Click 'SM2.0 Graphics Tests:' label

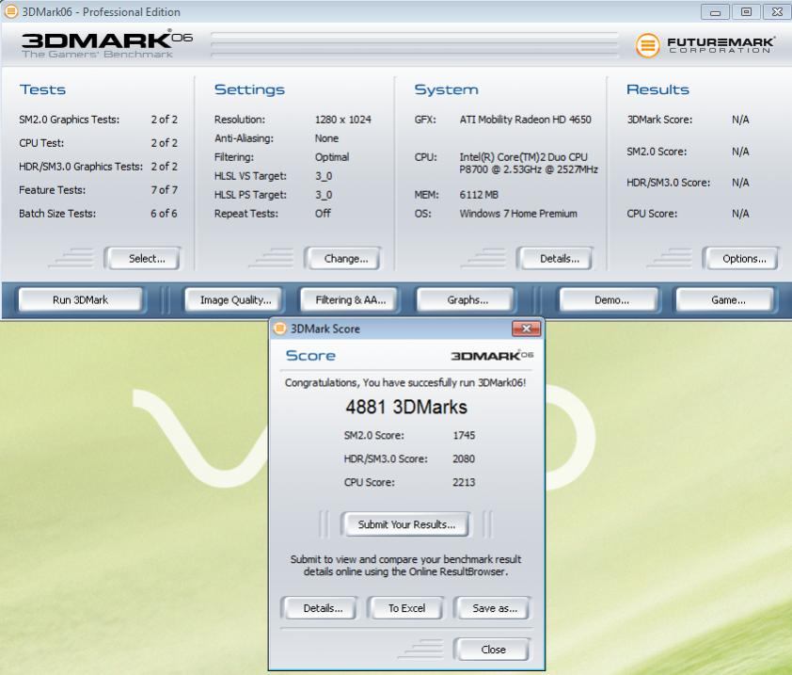(70, 120)
